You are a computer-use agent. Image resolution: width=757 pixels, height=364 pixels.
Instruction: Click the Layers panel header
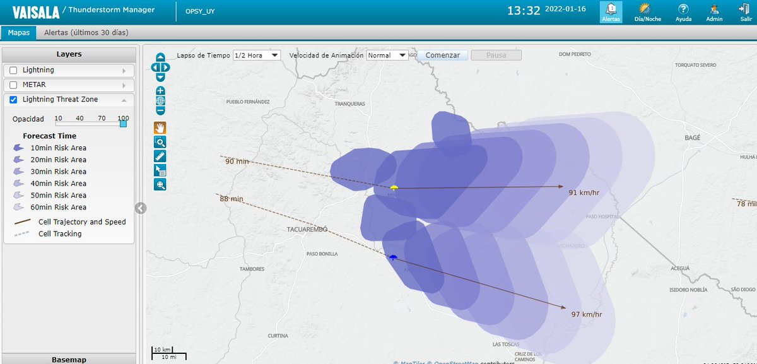(x=69, y=54)
